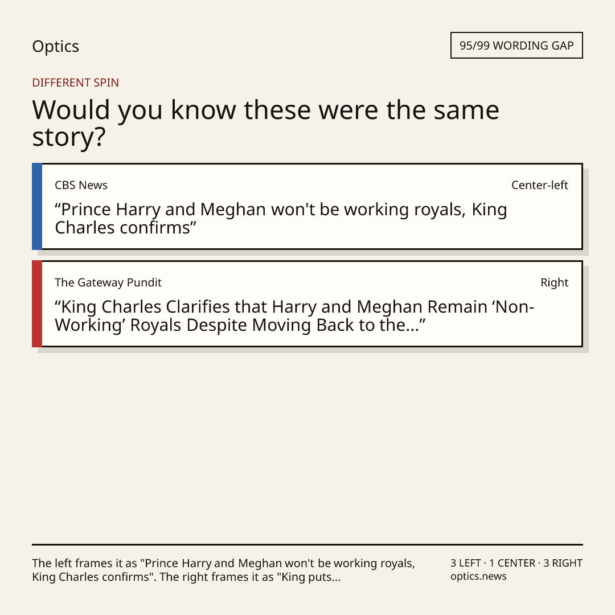Viewport: 615px width, 615px height.
Task: Visit the optics.news link
Action: (x=478, y=576)
